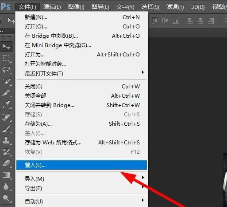Open 导入(M) submenu entry

point(81,179)
